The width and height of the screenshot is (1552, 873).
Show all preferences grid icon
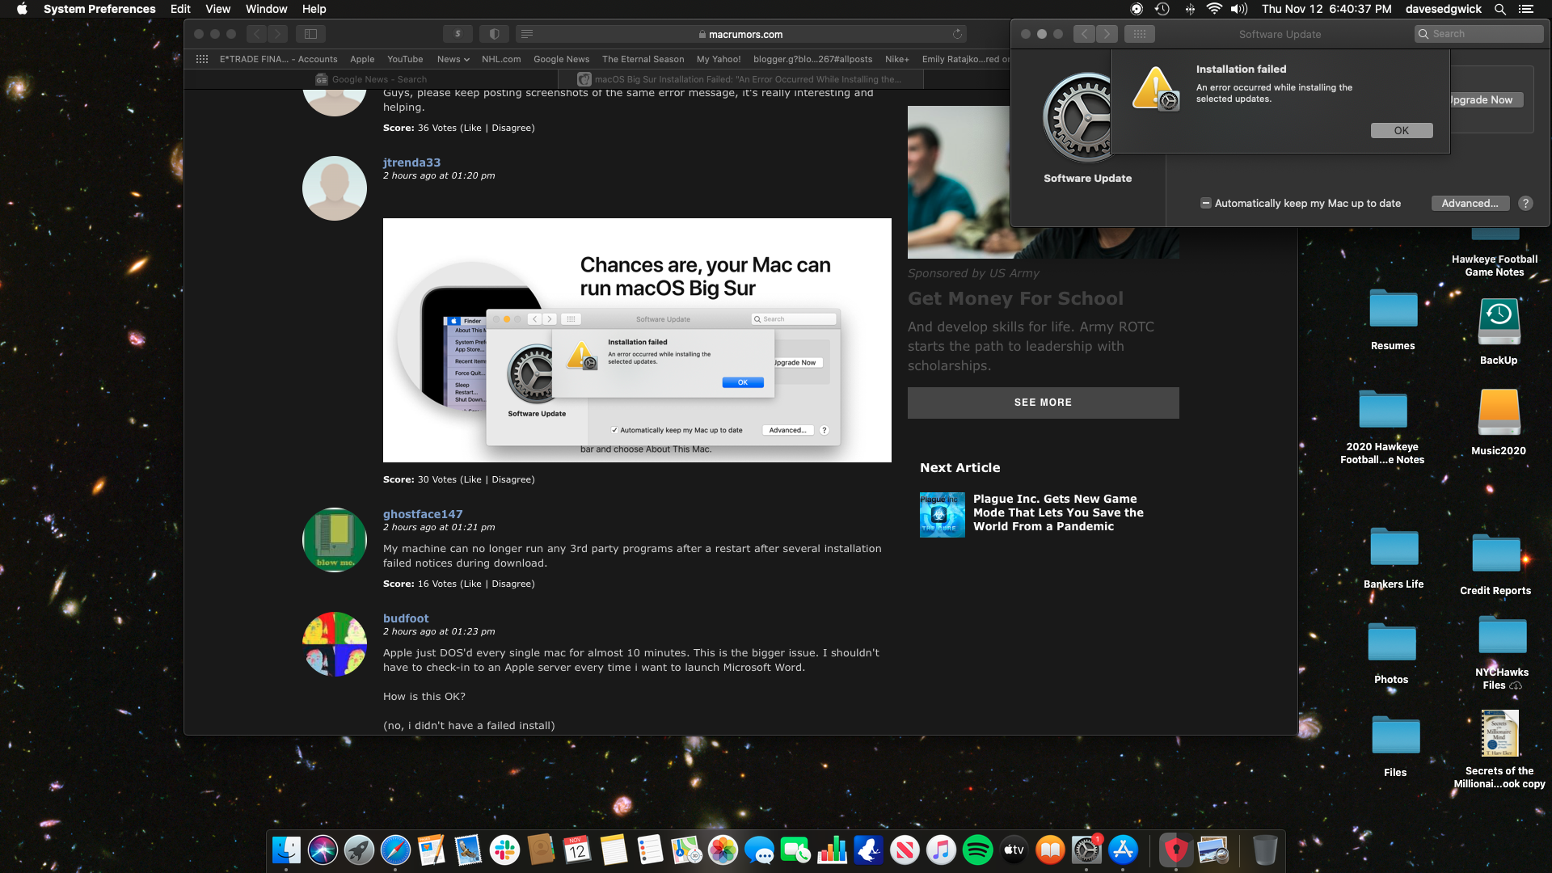pyautogui.click(x=1139, y=34)
